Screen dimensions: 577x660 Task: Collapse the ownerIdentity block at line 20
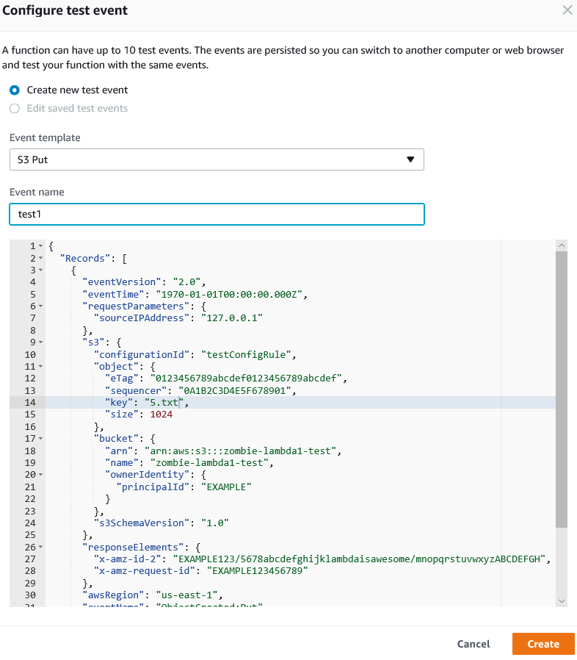tap(40, 474)
